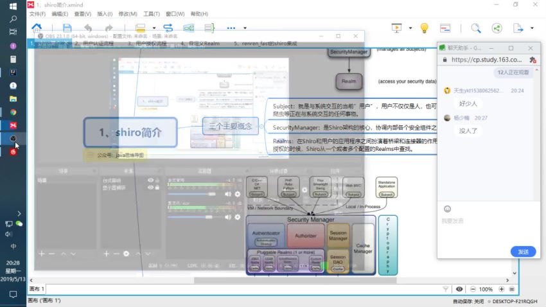The width and height of the screenshot is (546, 307).
Task: Redo the action in XMind toolbar
Action: 109,28
